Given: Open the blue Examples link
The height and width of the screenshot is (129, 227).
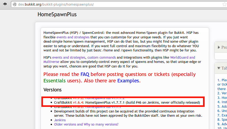Looking at the screenshot, I should click(128, 81).
